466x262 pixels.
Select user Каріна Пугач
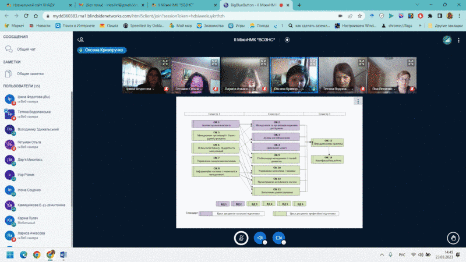tap(36, 220)
